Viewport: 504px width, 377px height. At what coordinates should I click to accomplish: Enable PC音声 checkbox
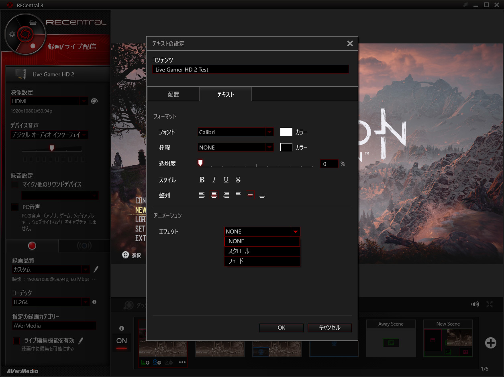pyautogui.click(x=15, y=207)
